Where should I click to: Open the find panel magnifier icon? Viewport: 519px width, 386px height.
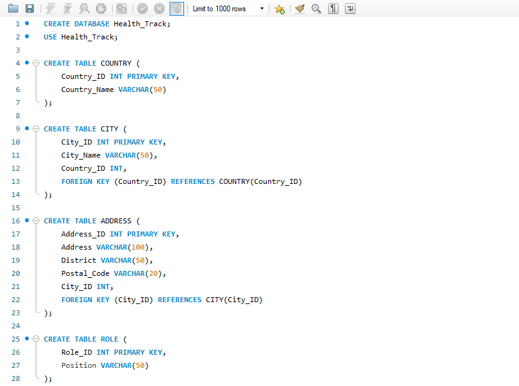(317, 9)
